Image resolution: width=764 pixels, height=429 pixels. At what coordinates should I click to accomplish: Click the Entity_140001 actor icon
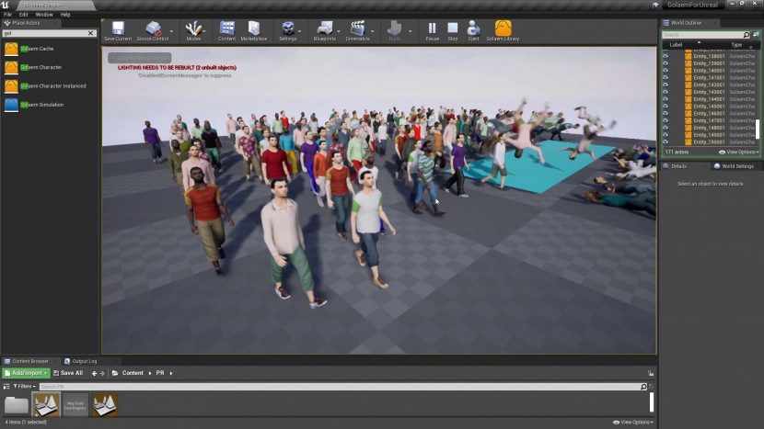coord(688,71)
